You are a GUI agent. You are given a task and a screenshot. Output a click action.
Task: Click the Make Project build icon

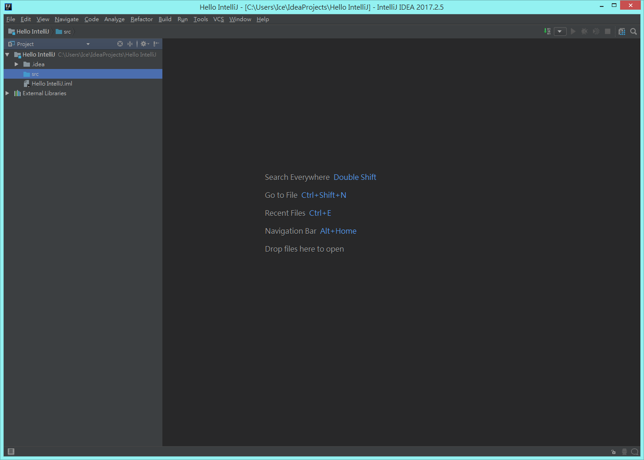click(x=547, y=31)
